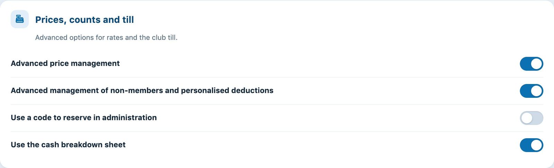Disable the Advanced price management switch
This screenshot has height=168, width=554.
coord(531,64)
